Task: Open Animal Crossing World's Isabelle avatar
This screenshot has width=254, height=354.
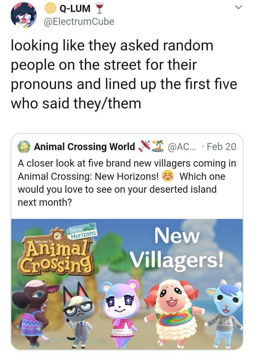Action: click(24, 147)
